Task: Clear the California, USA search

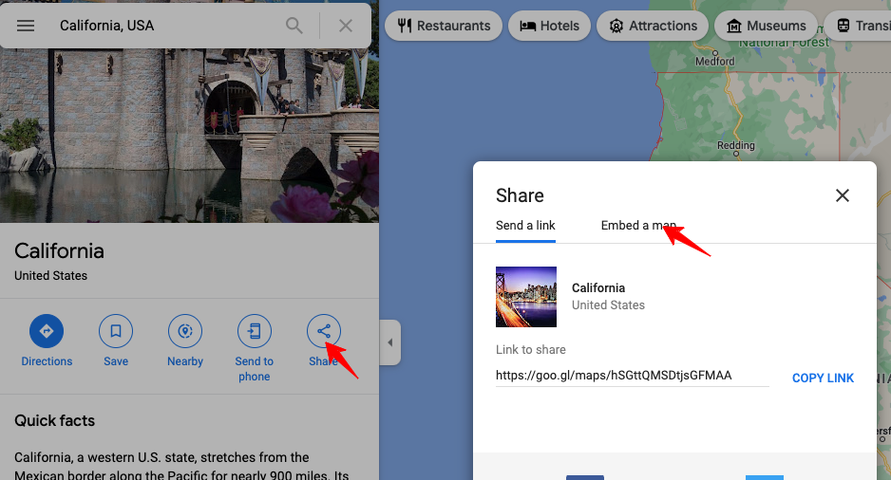Action: click(x=346, y=26)
